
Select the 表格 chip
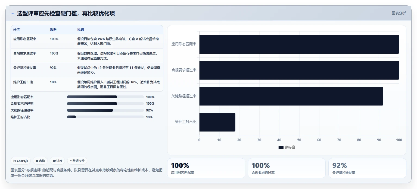point(40,161)
